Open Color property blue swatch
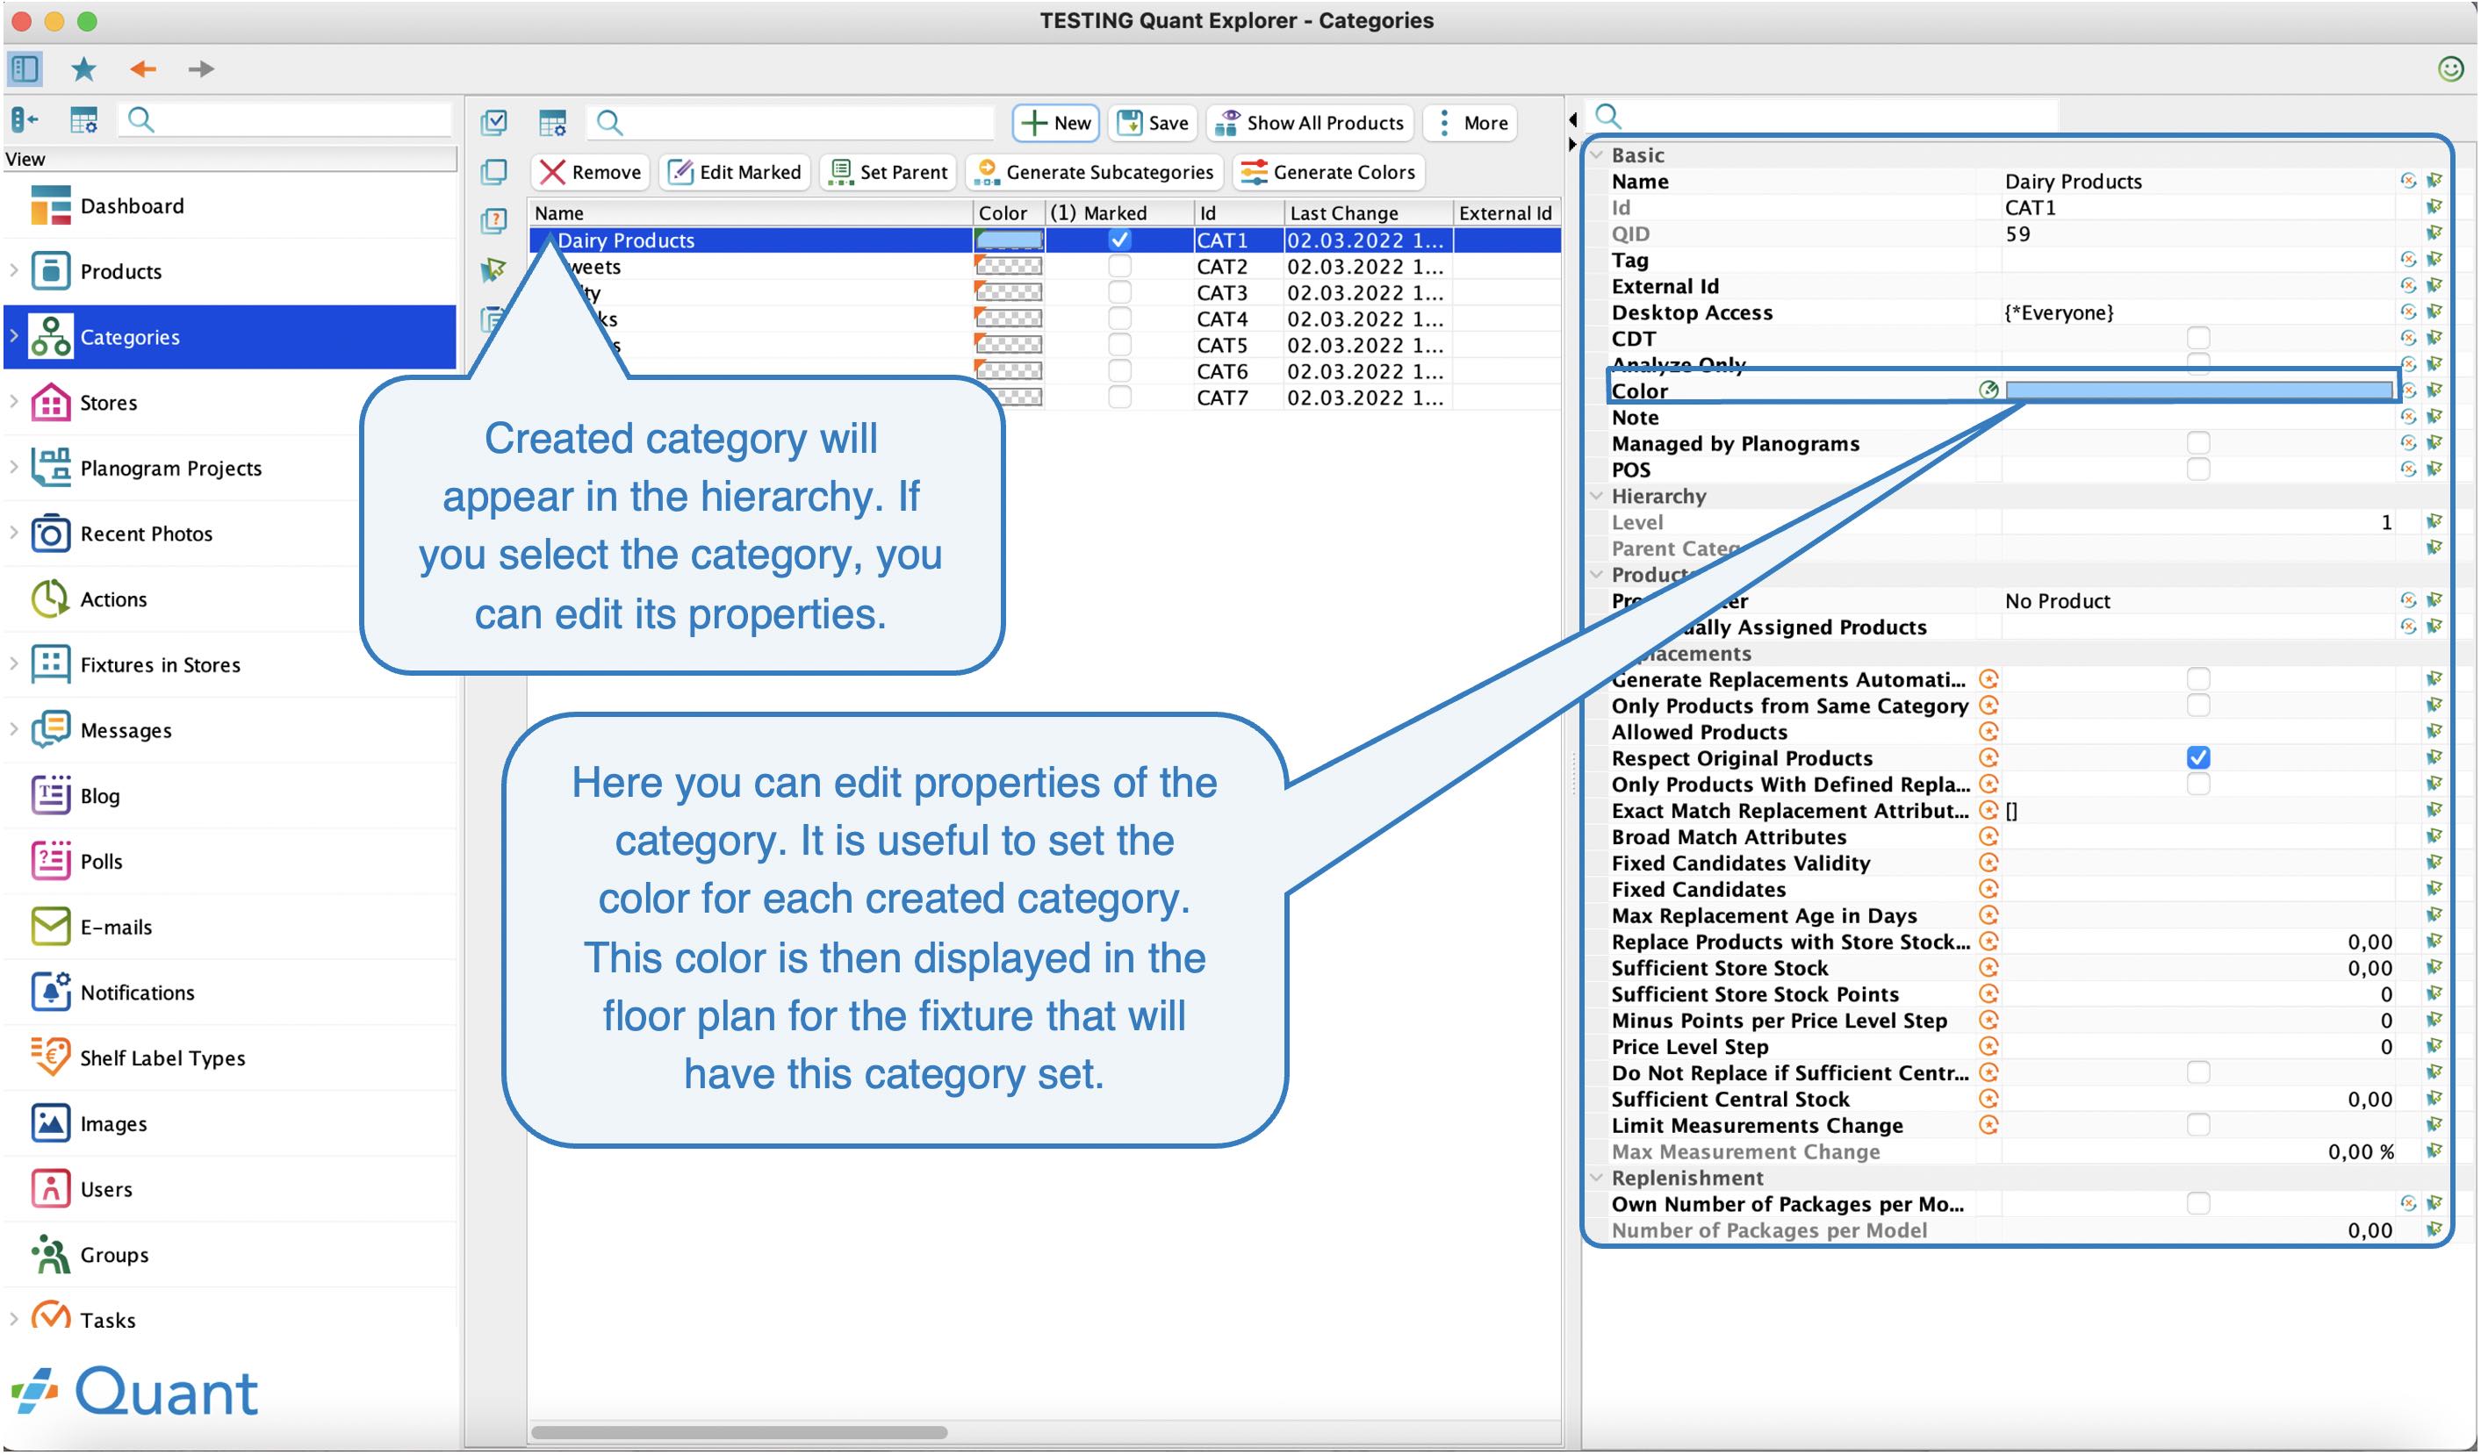The image size is (2481, 1455). (x=2198, y=390)
